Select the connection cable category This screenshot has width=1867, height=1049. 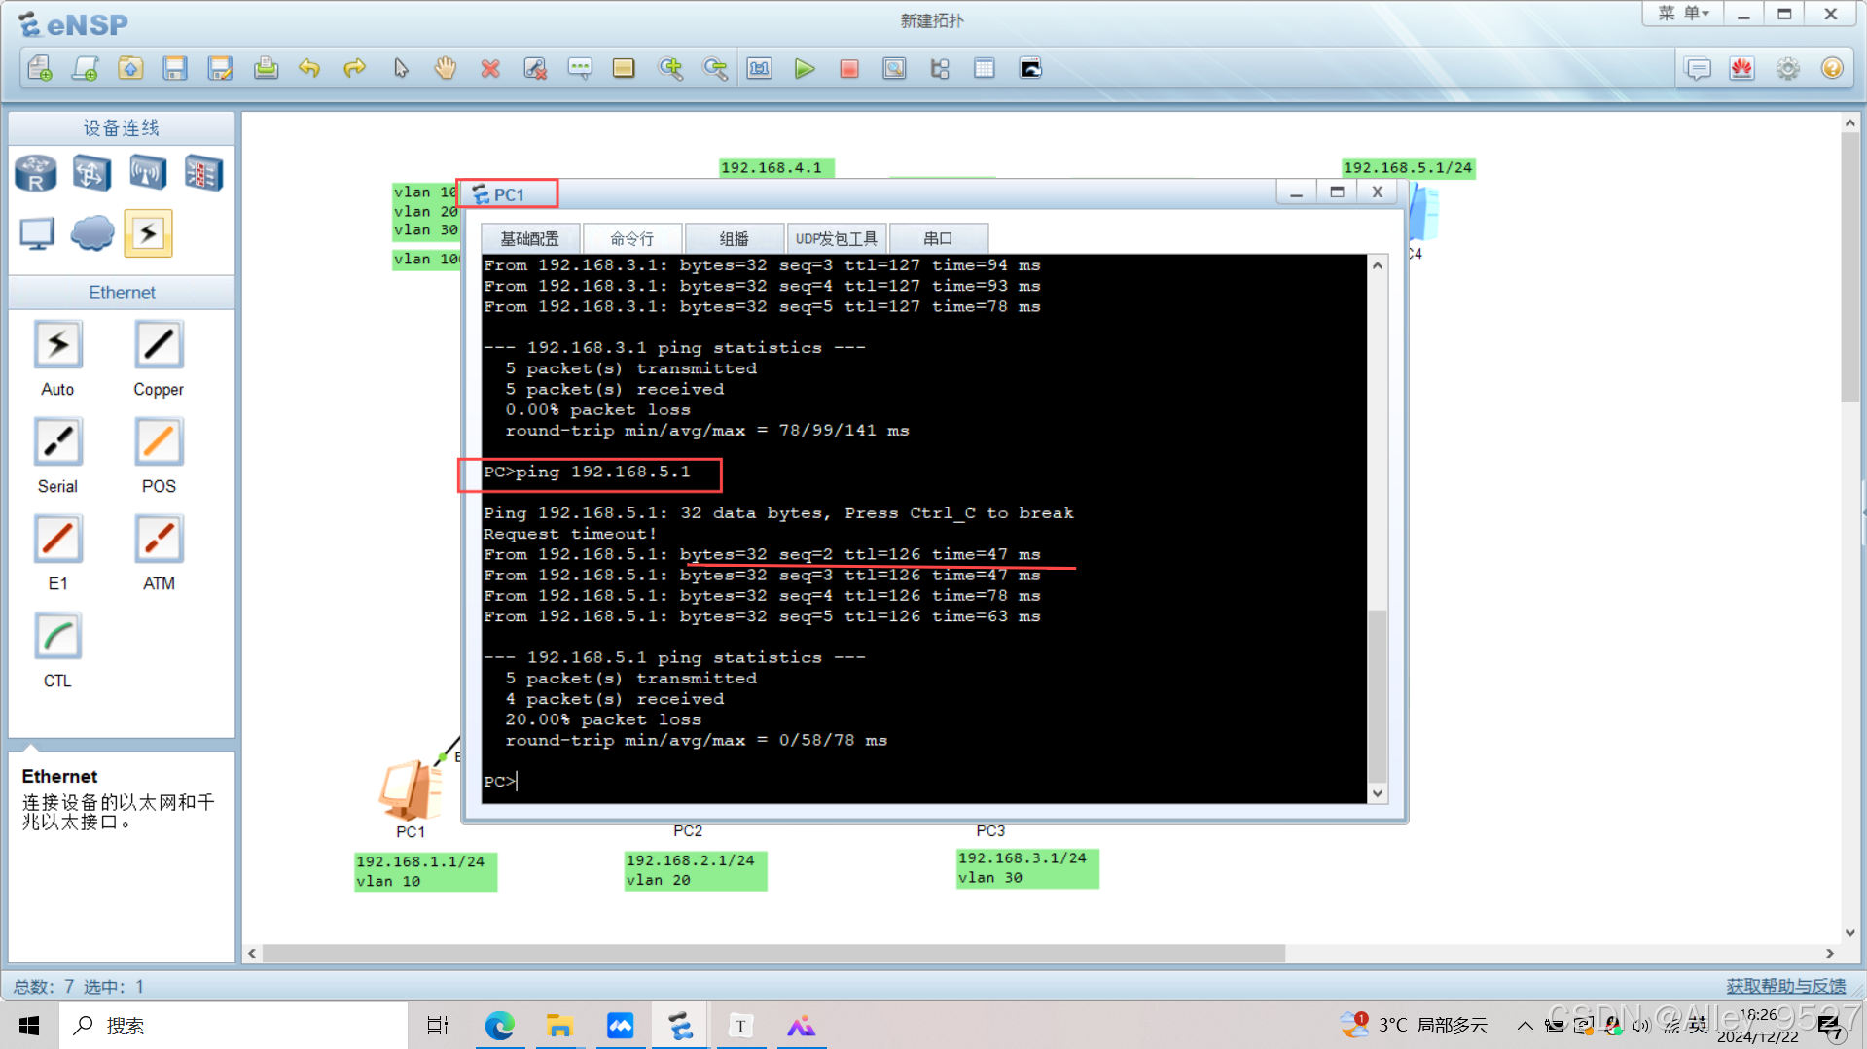(x=148, y=233)
